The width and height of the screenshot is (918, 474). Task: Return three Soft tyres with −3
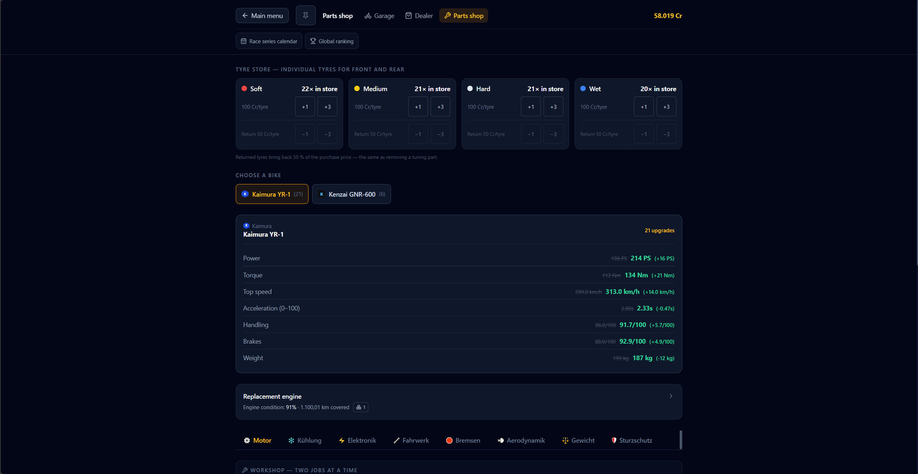(328, 134)
